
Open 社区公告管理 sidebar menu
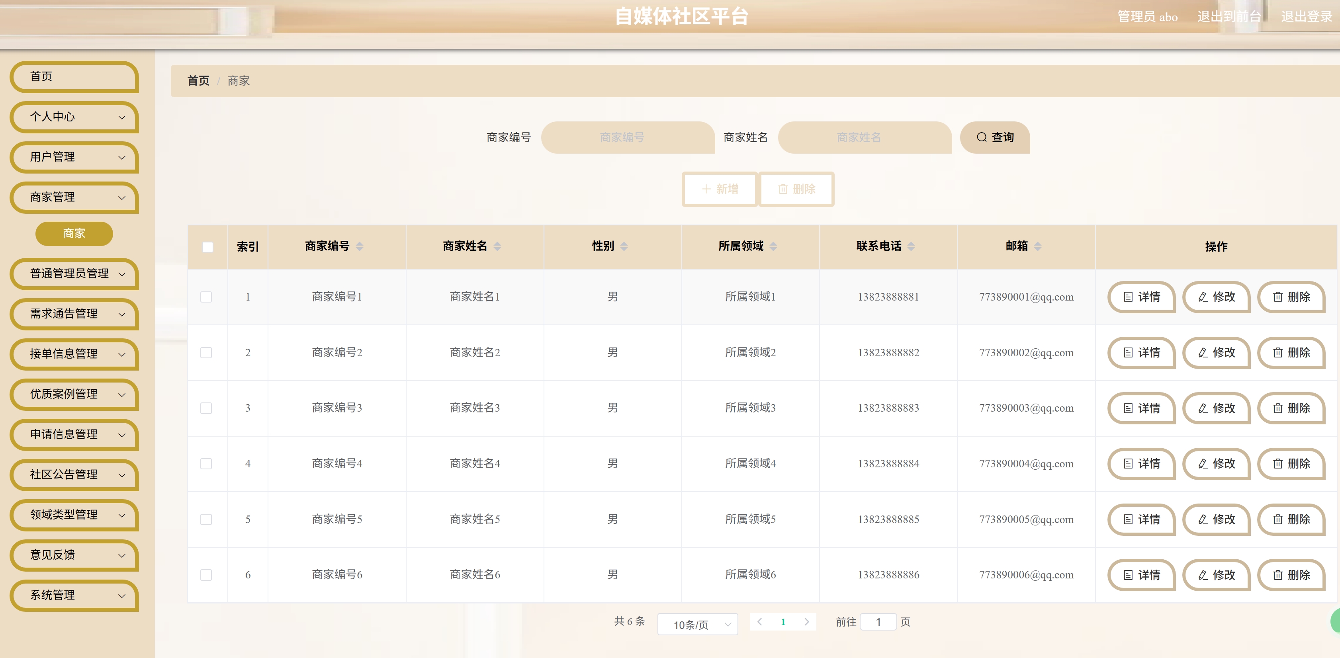[x=74, y=474]
